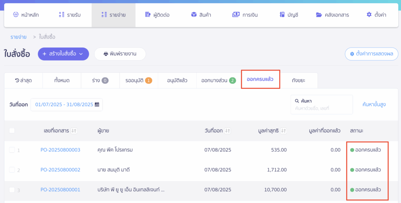The height and width of the screenshot is (203, 401).
Task: Open document PO-20250800003
Action: point(60,150)
